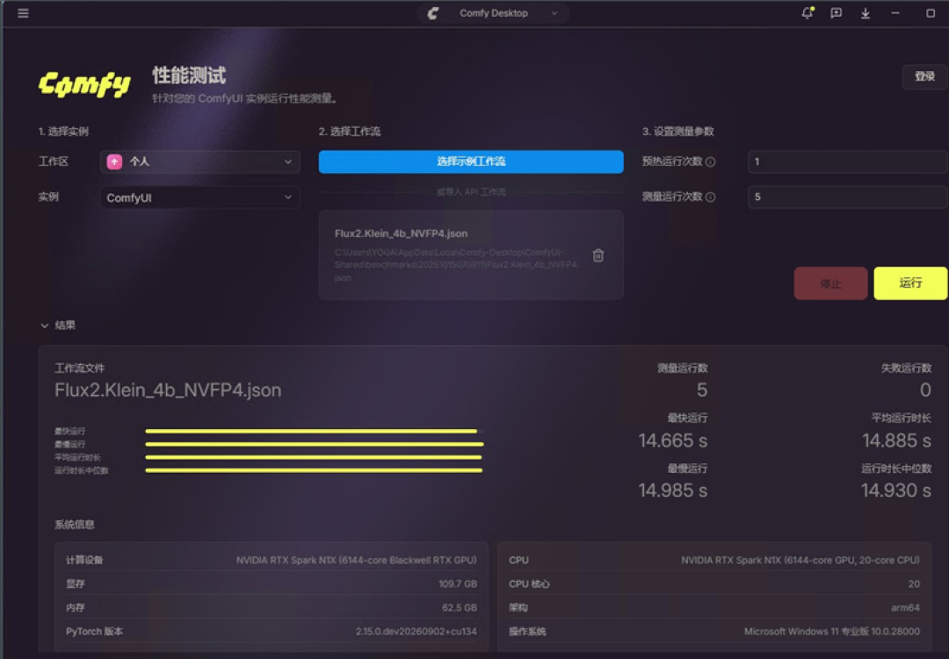Click the 平均运行时长 yellow bar
949x659 pixels.
314,457
